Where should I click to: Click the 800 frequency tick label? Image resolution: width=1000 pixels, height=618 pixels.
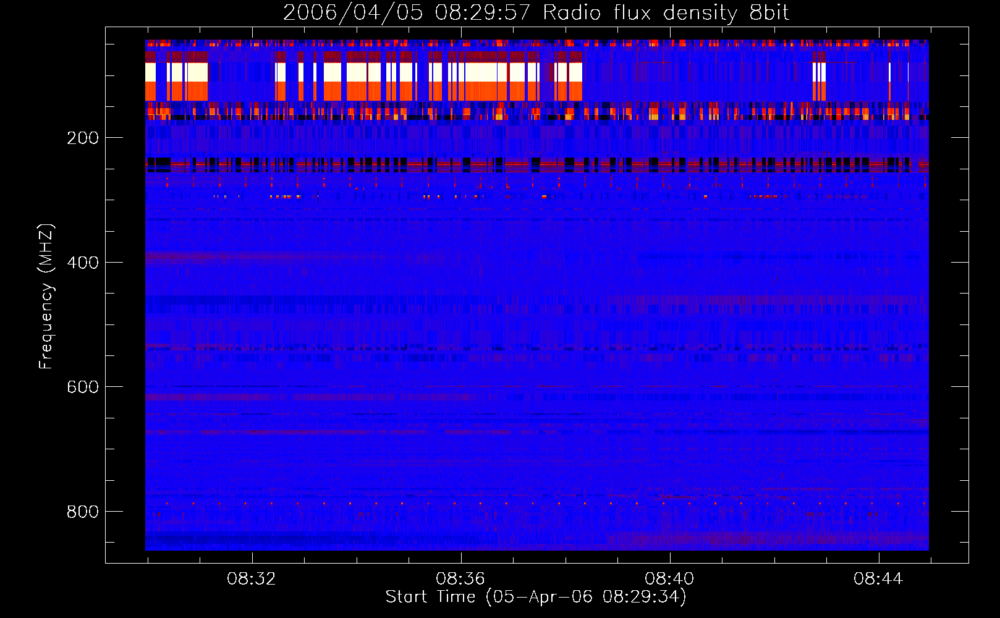pyautogui.click(x=83, y=512)
